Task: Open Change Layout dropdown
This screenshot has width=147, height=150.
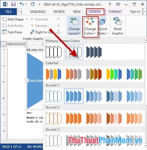Action: tap(74, 26)
